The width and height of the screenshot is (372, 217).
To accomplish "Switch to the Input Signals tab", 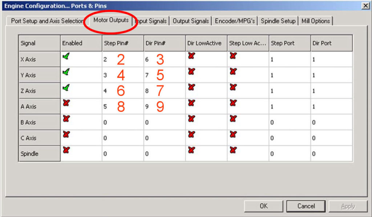I will [x=151, y=21].
